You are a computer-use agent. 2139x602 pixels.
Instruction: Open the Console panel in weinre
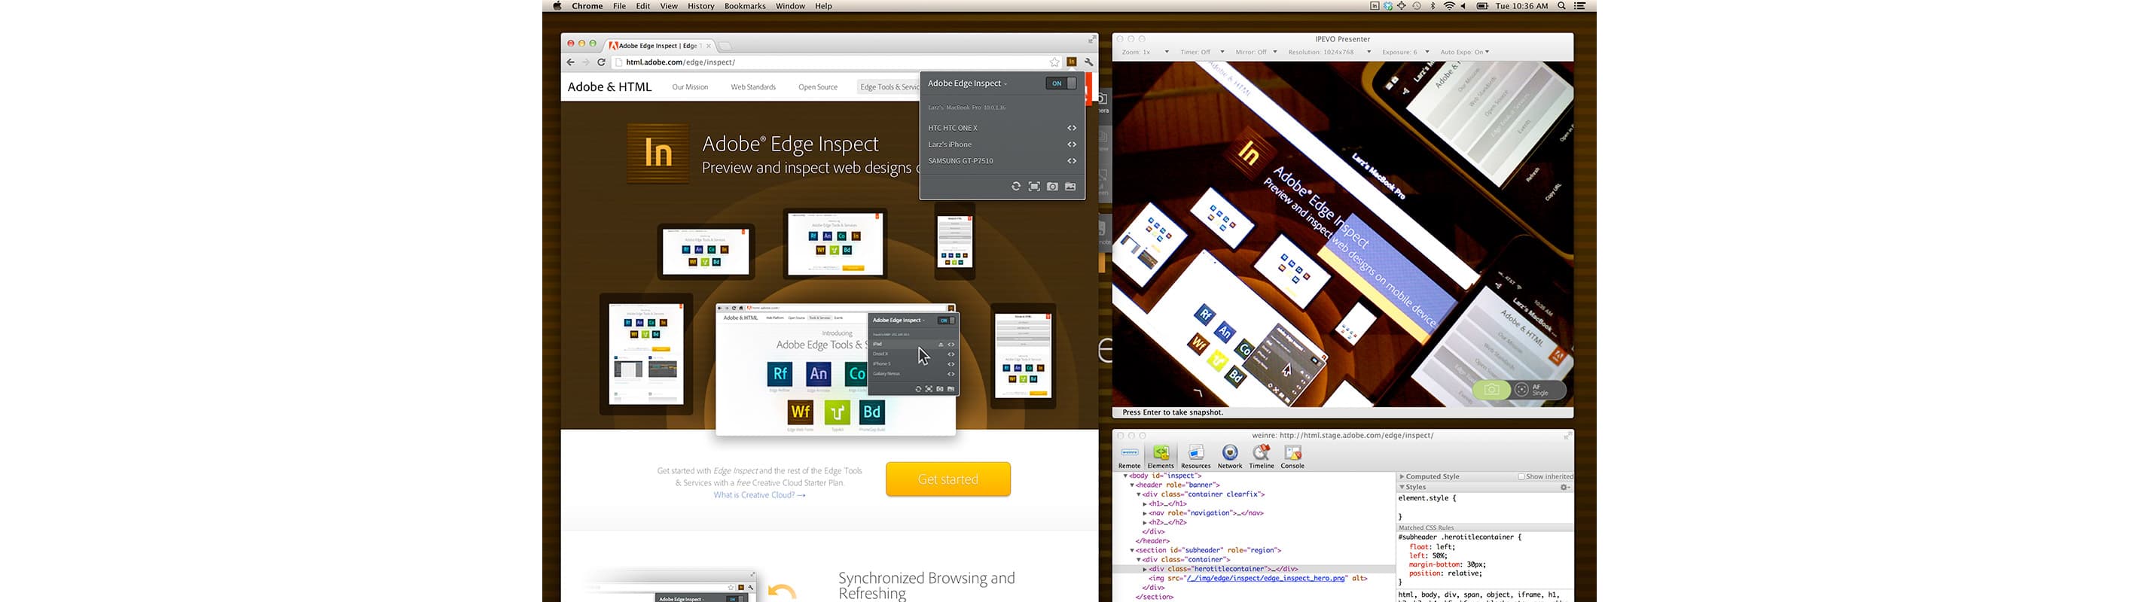click(1292, 456)
